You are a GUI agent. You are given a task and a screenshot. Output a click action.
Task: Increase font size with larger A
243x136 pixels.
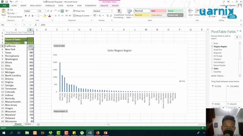coord(48,11)
